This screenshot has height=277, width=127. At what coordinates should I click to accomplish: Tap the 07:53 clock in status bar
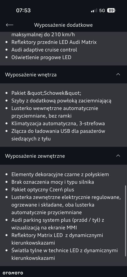click(24, 11)
